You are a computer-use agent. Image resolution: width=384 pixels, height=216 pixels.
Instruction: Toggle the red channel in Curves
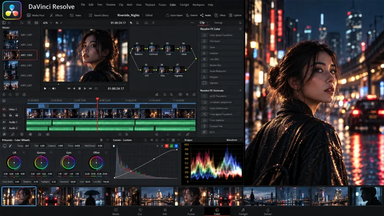click(x=167, y=146)
